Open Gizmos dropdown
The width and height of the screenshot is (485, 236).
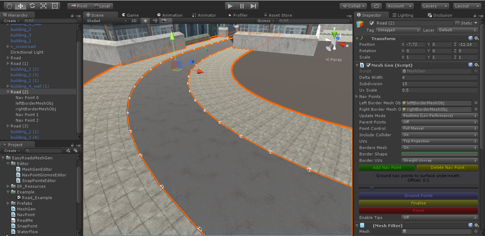point(266,21)
